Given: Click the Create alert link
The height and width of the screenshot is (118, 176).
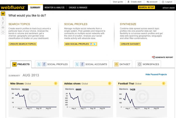Looking at the screenshot, I should coord(136,2).
